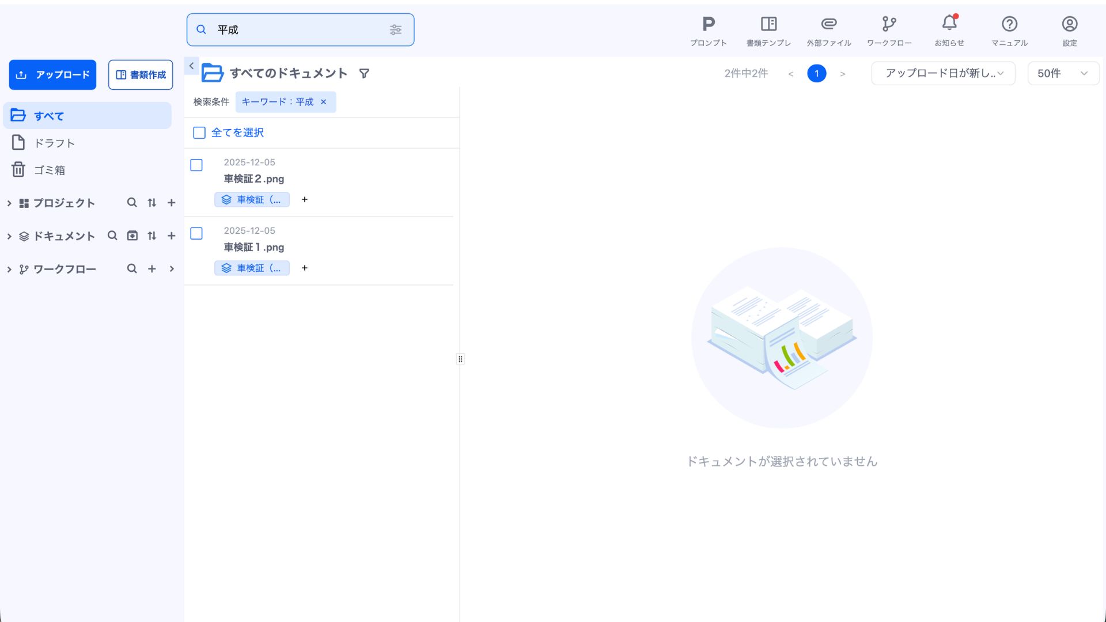Select ドラフト in the sidebar
The width and height of the screenshot is (1106, 622).
[x=54, y=143]
